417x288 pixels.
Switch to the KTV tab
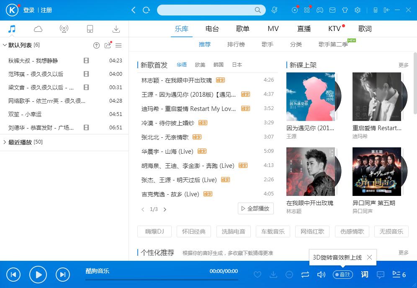point(335,29)
